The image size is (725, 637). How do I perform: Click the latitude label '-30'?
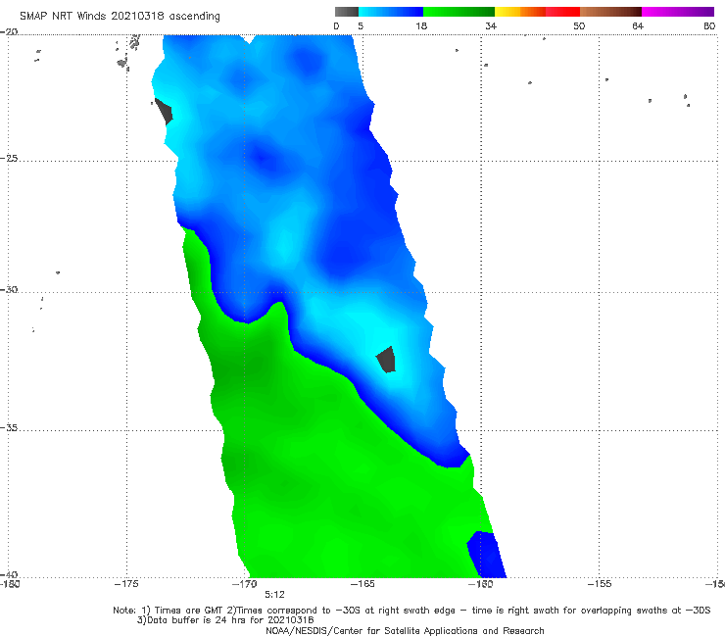coord(9,289)
